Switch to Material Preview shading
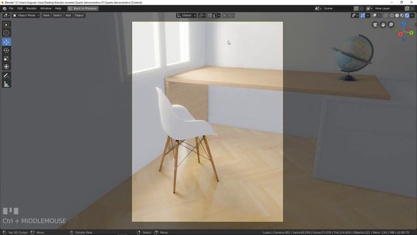This screenshot has width=417, height=235. click(x=402, y=16)
